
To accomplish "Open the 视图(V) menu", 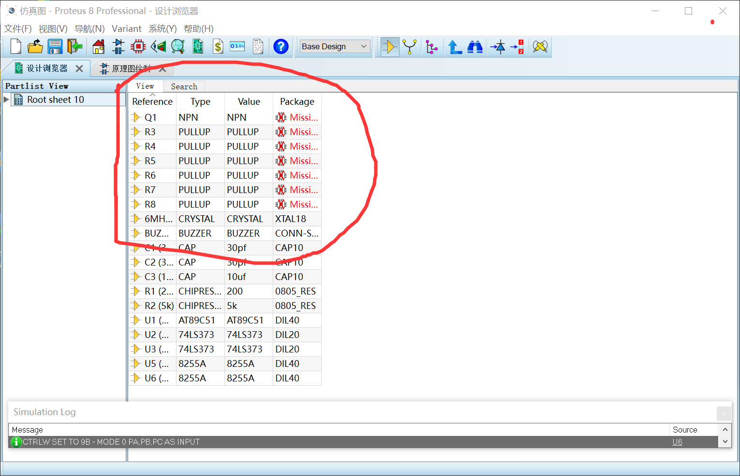I will pos(53,28).
